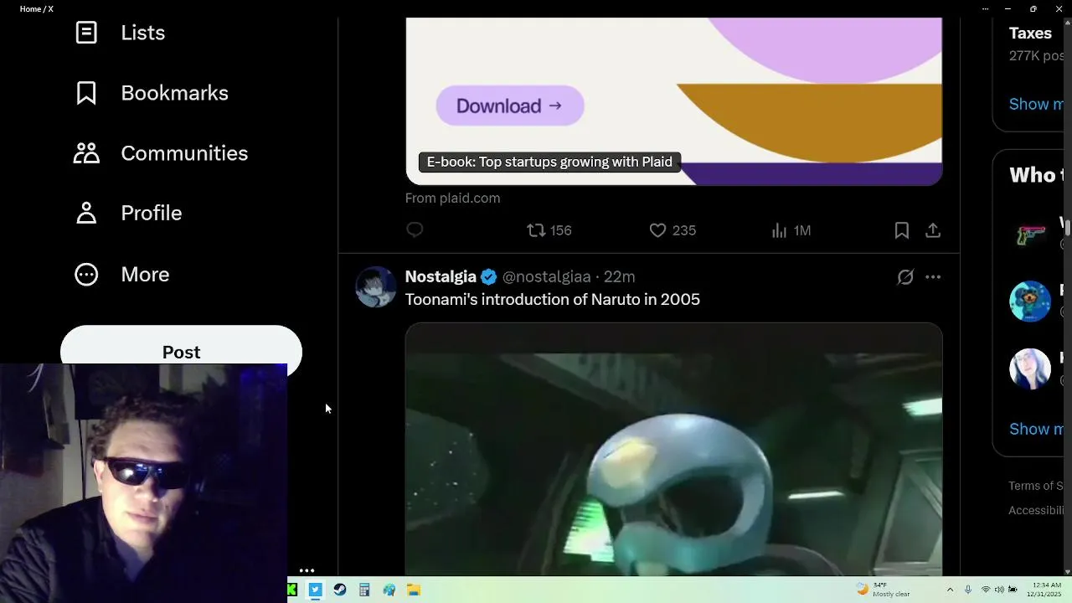Open the @nostalgiaa handle link
This screenshot has height=603, width=1072.
click(x=546, y=276)
